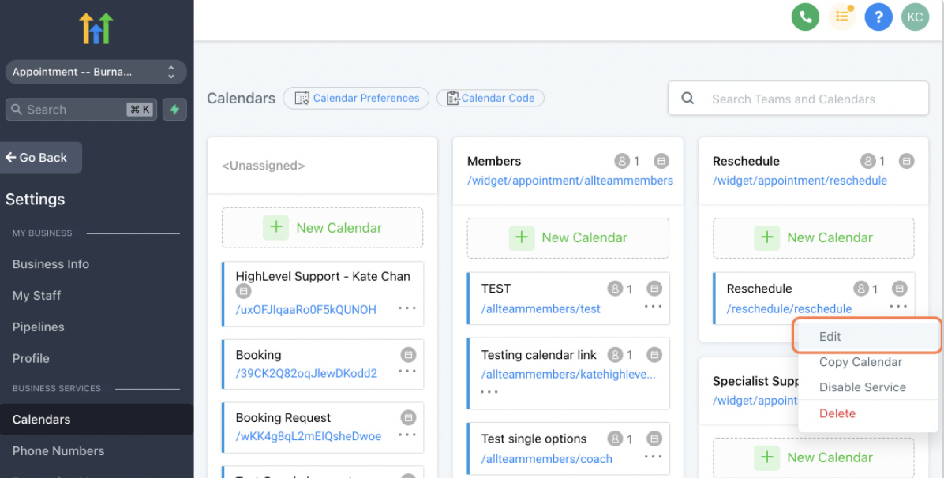Open the Appointment location switcher dropdown

pyautogui.click(x=96, y=72)
